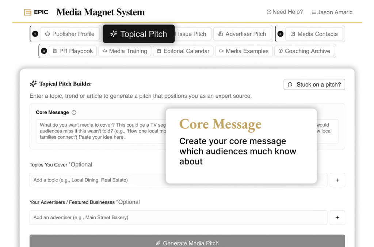Select the Editorial Calendar tab

click(x=183, y=51)
